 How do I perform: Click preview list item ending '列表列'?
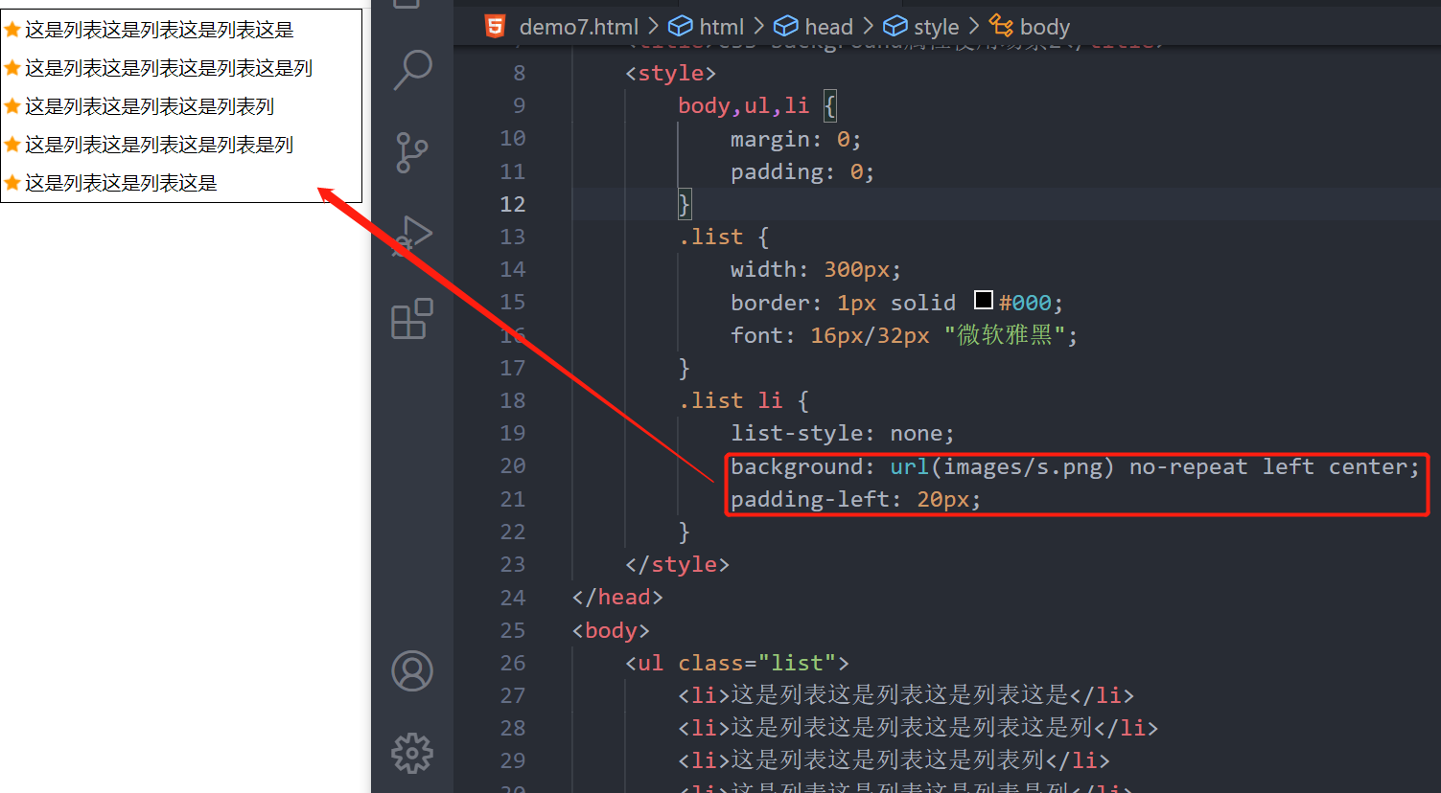click(150, 106)
